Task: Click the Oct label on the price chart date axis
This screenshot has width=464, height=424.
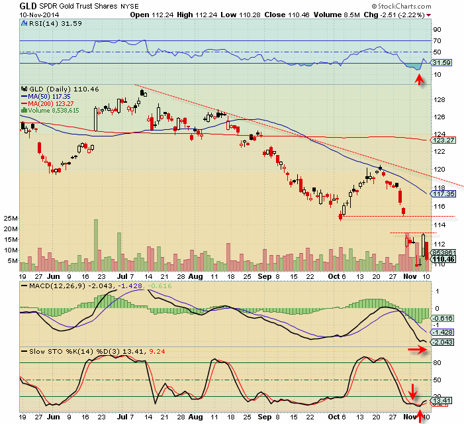Action: [334, 276]
